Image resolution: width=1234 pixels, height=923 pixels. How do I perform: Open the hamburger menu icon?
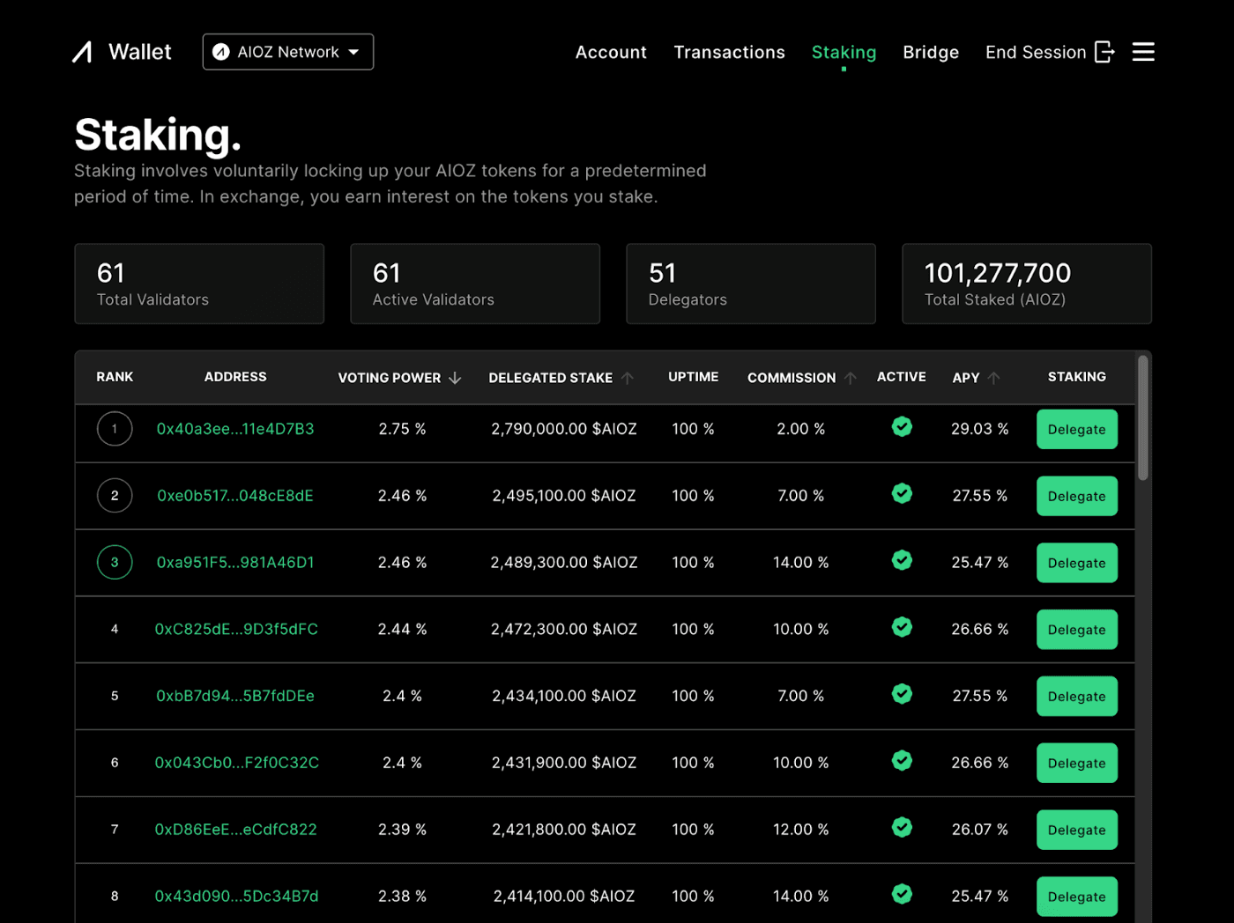1143,52
